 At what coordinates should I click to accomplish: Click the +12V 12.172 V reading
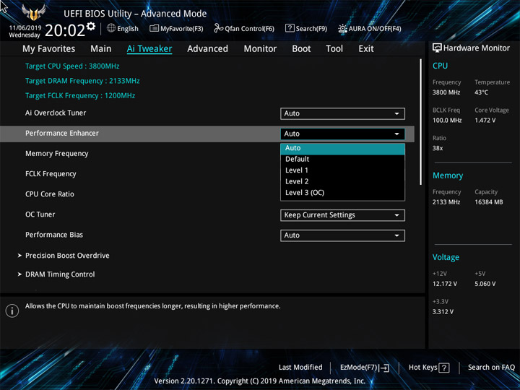pyautogui.click(x=444, y=284)
